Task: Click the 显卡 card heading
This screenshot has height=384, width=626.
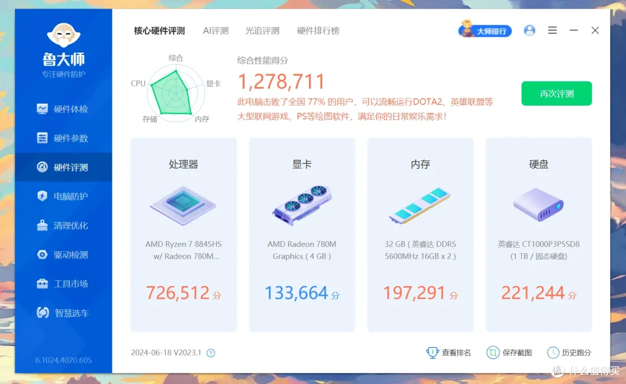Action: pyautogui.click(x=302, y=164)
